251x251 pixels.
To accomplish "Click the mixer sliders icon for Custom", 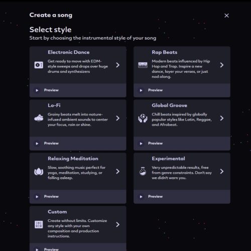I will tap(39, 224).
